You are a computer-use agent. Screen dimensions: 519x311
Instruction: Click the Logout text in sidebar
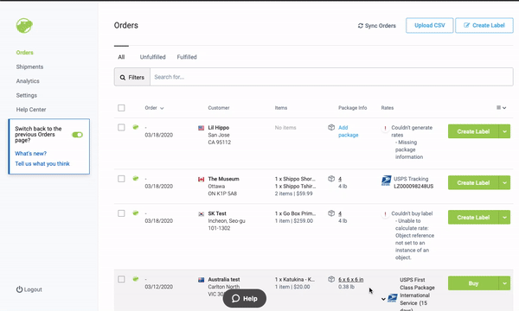pos(33,289)
